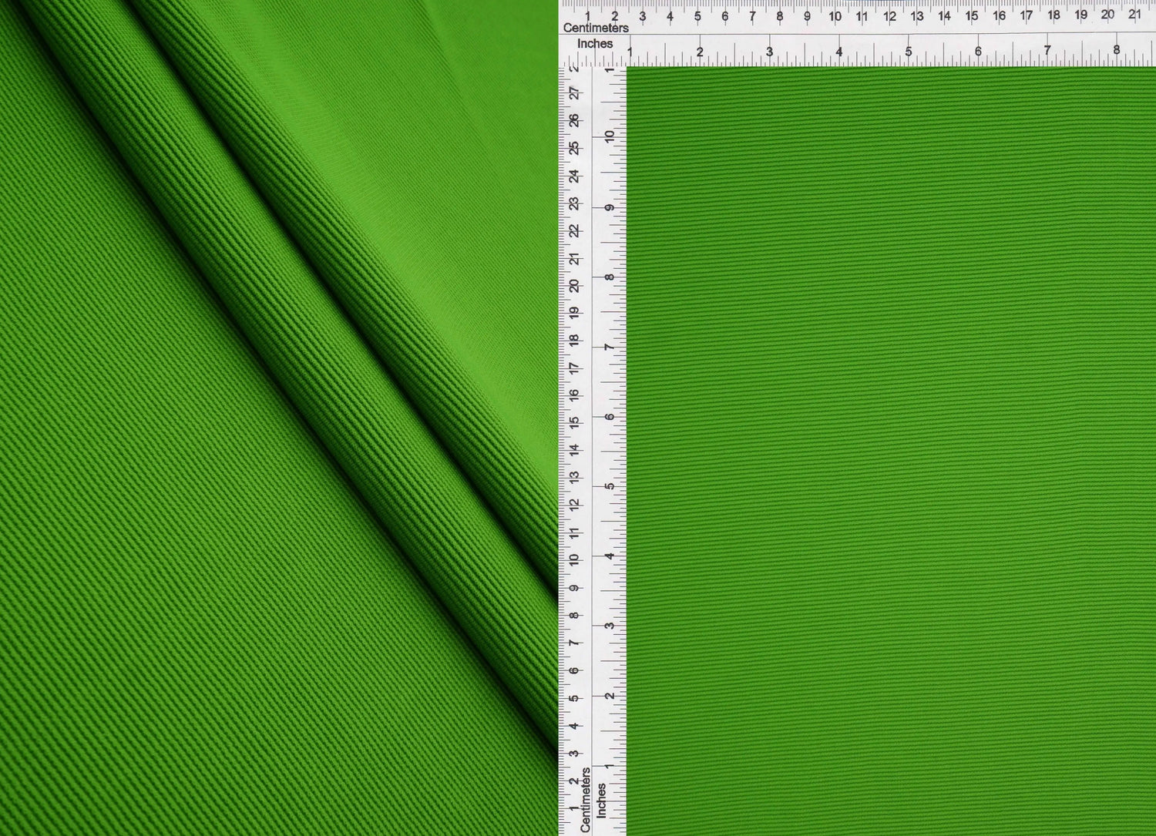Viewport: 1156px width, 836px height.
Task: Click the 10 cm mark on top ruler
Action: click(835, 16)
